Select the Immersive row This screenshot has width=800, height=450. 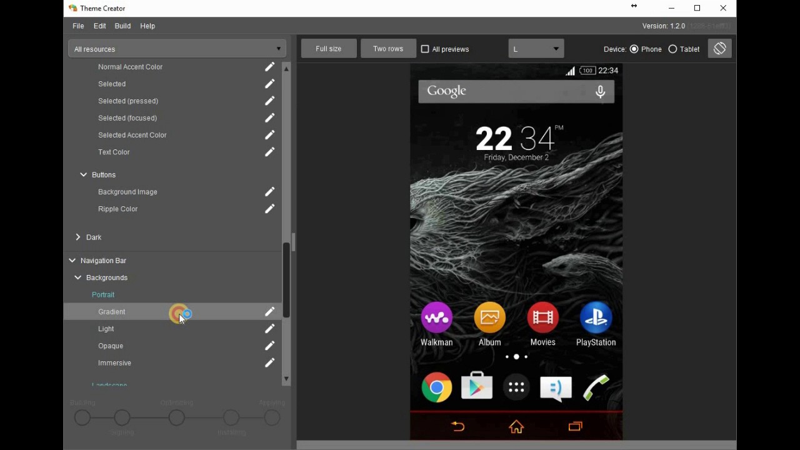click(172, 362)
